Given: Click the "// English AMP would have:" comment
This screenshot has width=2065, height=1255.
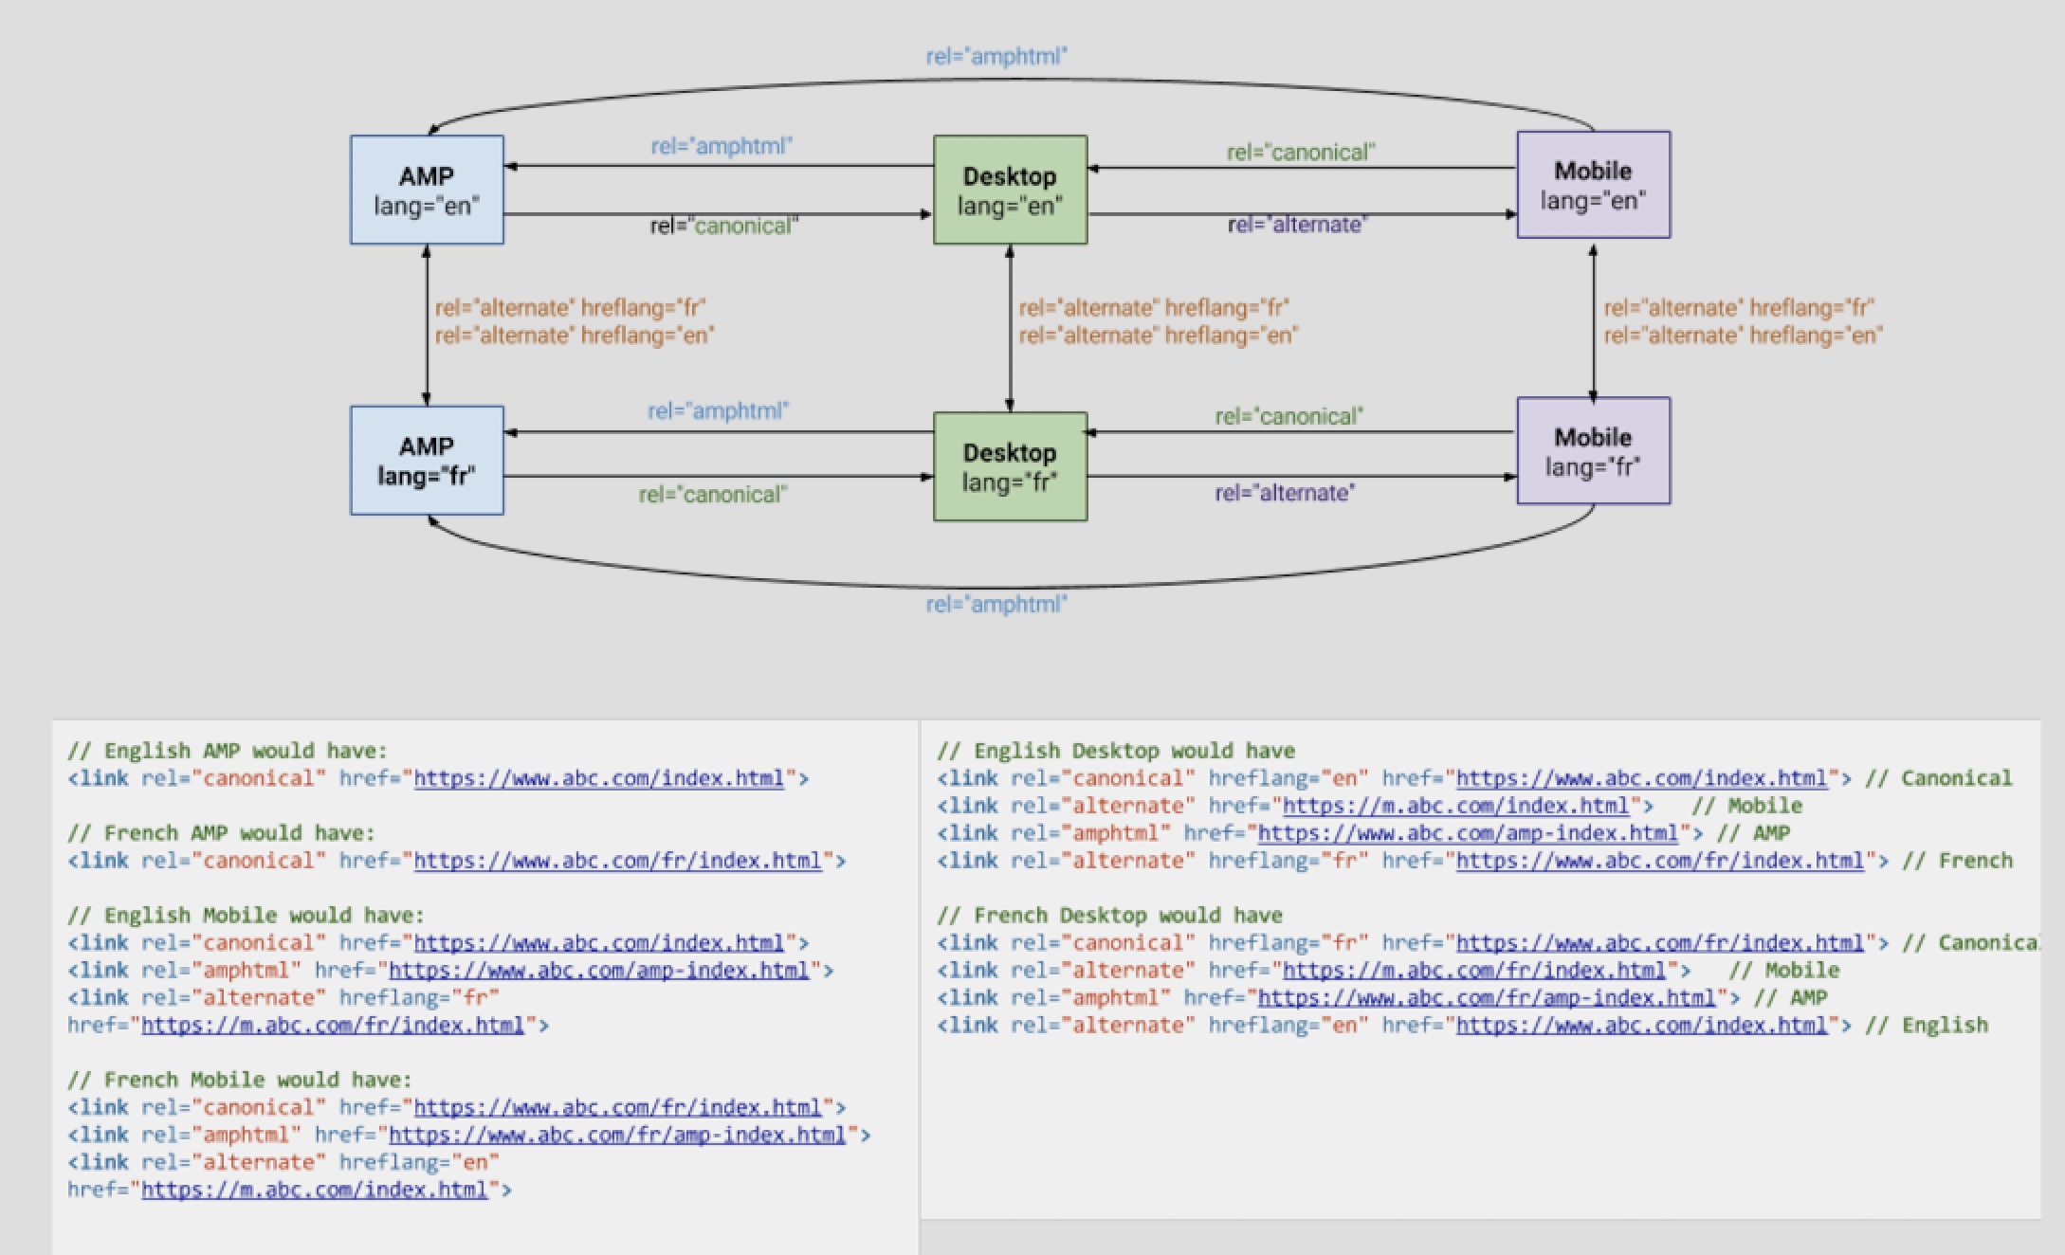Looking at the screenshot, I should (x=228, y=751).
